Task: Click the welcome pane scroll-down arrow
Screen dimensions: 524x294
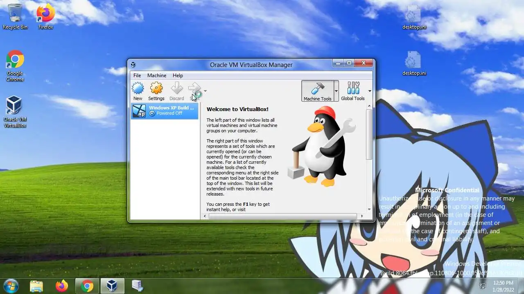Action: 369,209
